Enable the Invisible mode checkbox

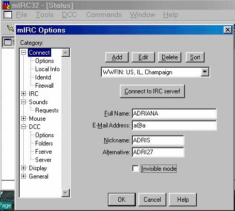tap(135, 169)
